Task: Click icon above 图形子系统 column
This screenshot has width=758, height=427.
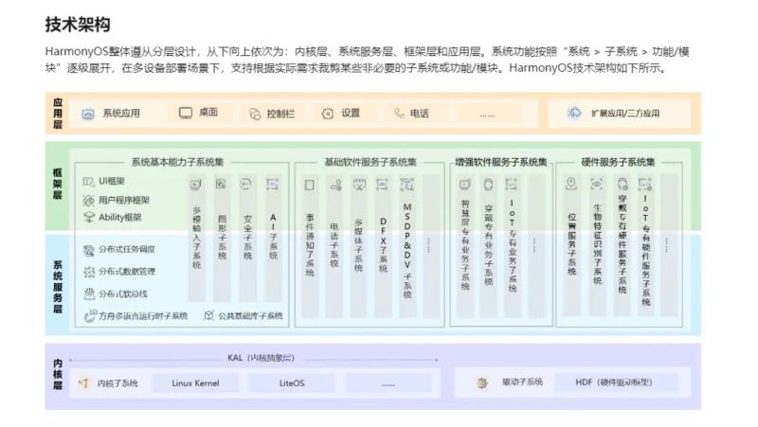Action: pyautogui.click(x=221, y=184)
